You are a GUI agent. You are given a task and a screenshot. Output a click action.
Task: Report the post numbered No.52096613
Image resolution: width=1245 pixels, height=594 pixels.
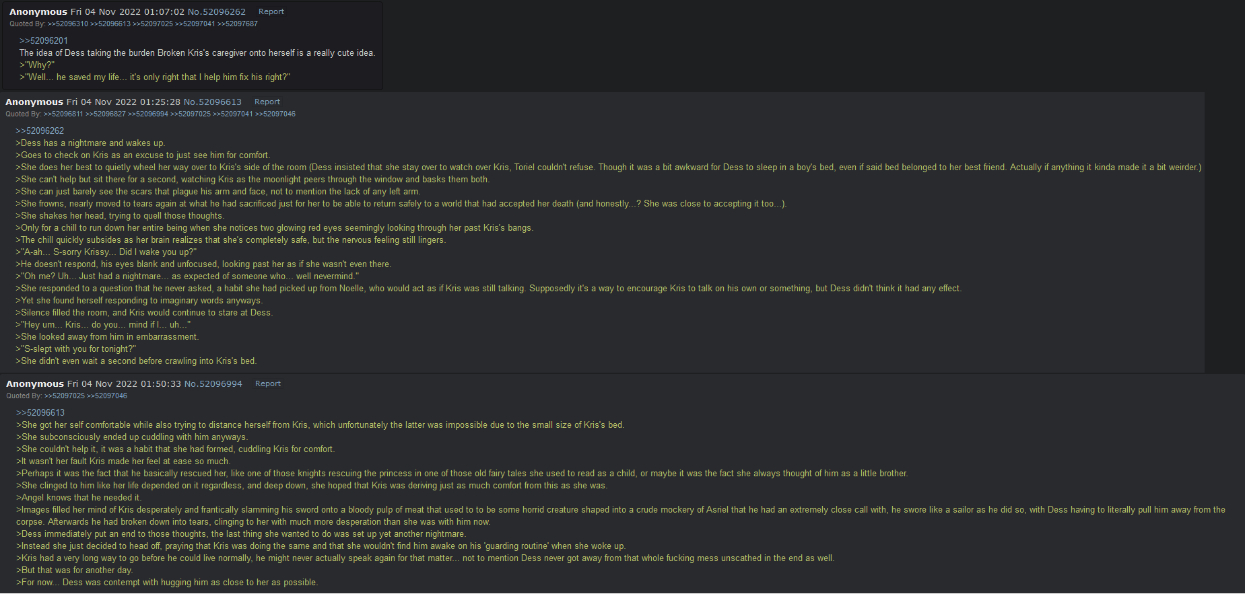[267, 102]
